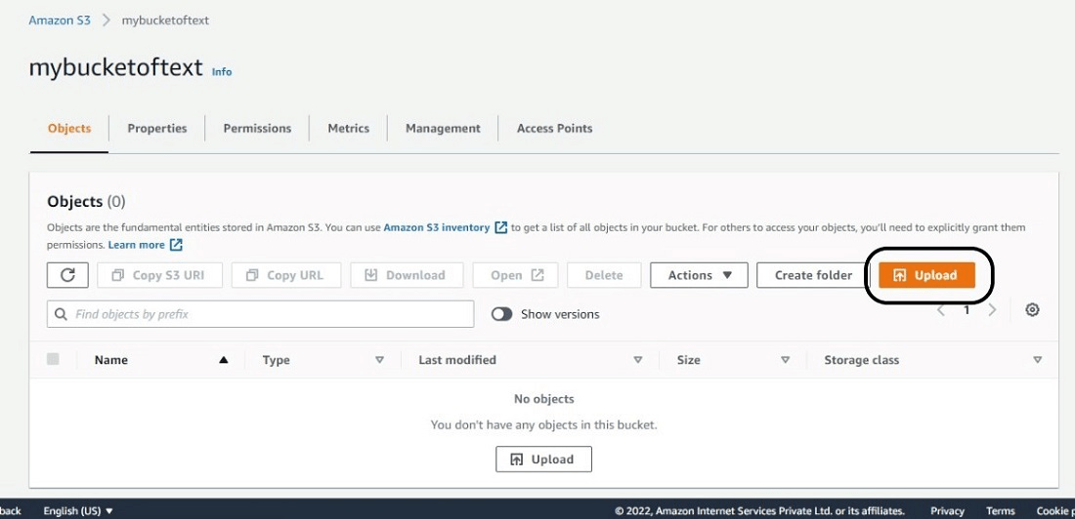Click the Delete button
Viewport: 1075px width, 519px height.
click(x=604, y=275)
